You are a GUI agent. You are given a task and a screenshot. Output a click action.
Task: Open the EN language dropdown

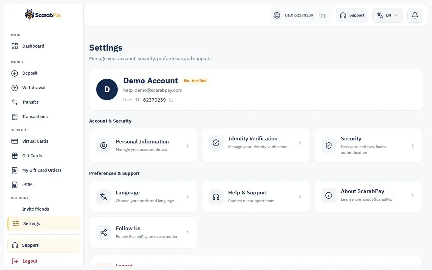[387, 15]
